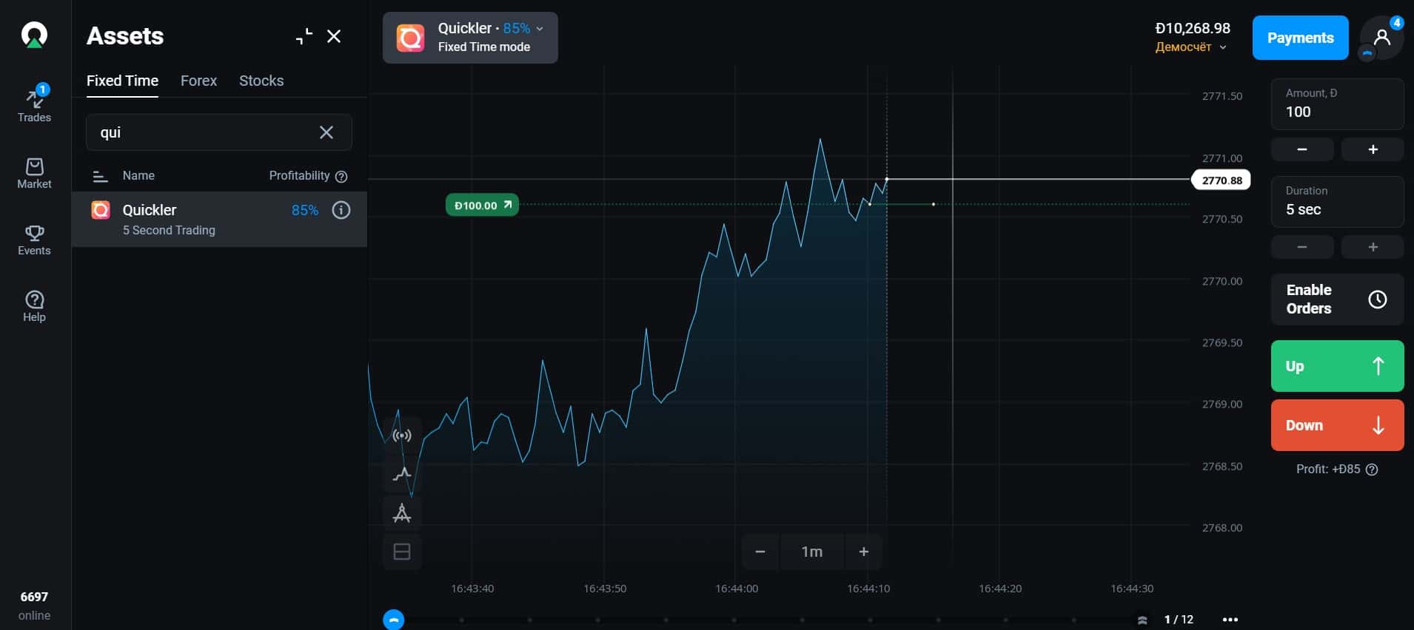
Task: Click the Quickler asset info icon
Action: tap(341, 210)
